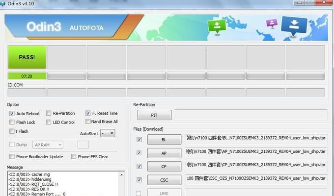Select the 'cache.img' log line
Viewport: 334px width, 196px height.
pos(29,174)
